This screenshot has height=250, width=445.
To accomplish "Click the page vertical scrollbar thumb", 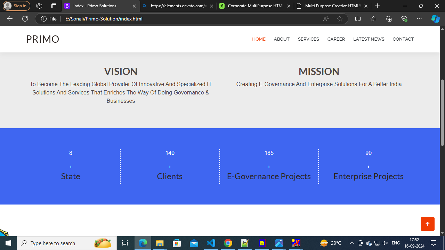I will click(442, 112).
